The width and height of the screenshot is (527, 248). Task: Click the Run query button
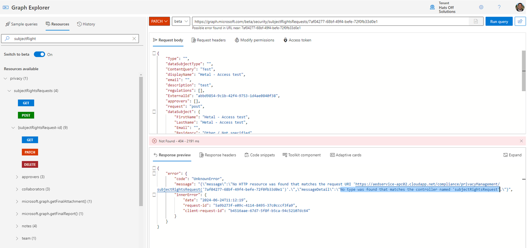pos(499,21)
